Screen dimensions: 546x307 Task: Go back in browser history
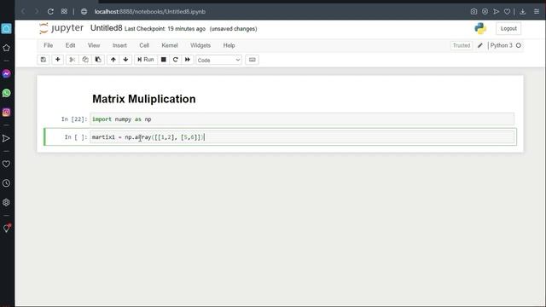pos(23,11)
